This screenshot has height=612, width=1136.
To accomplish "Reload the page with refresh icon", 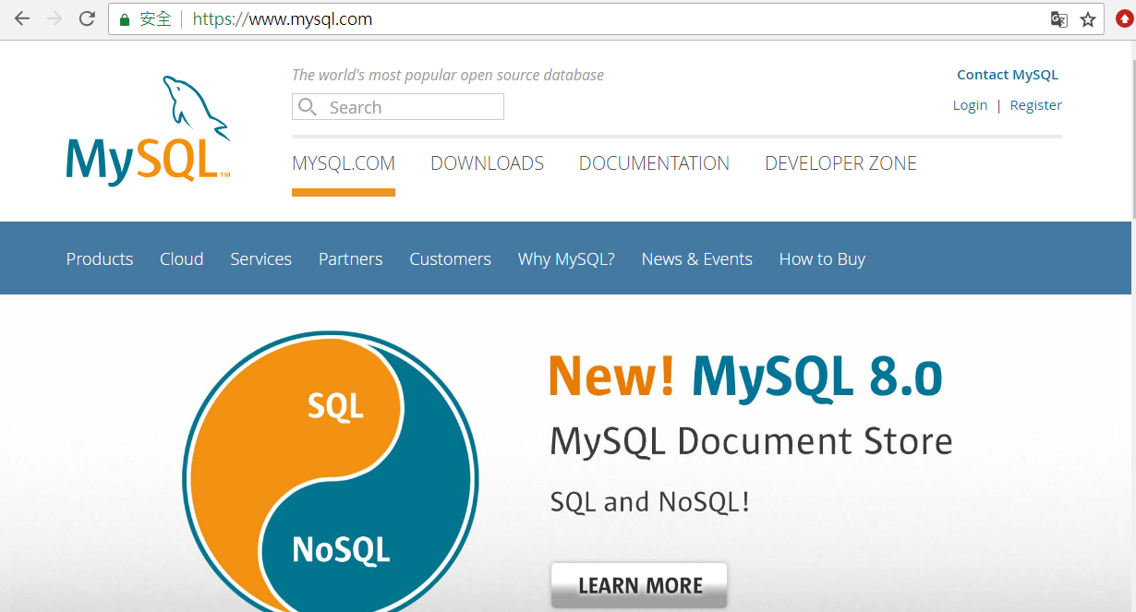I will point(87,18).
